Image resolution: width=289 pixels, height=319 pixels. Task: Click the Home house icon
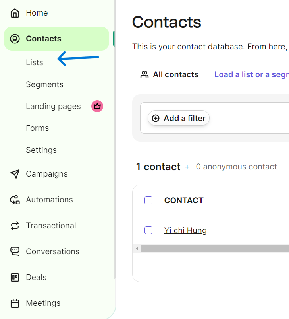click(15, 13)
